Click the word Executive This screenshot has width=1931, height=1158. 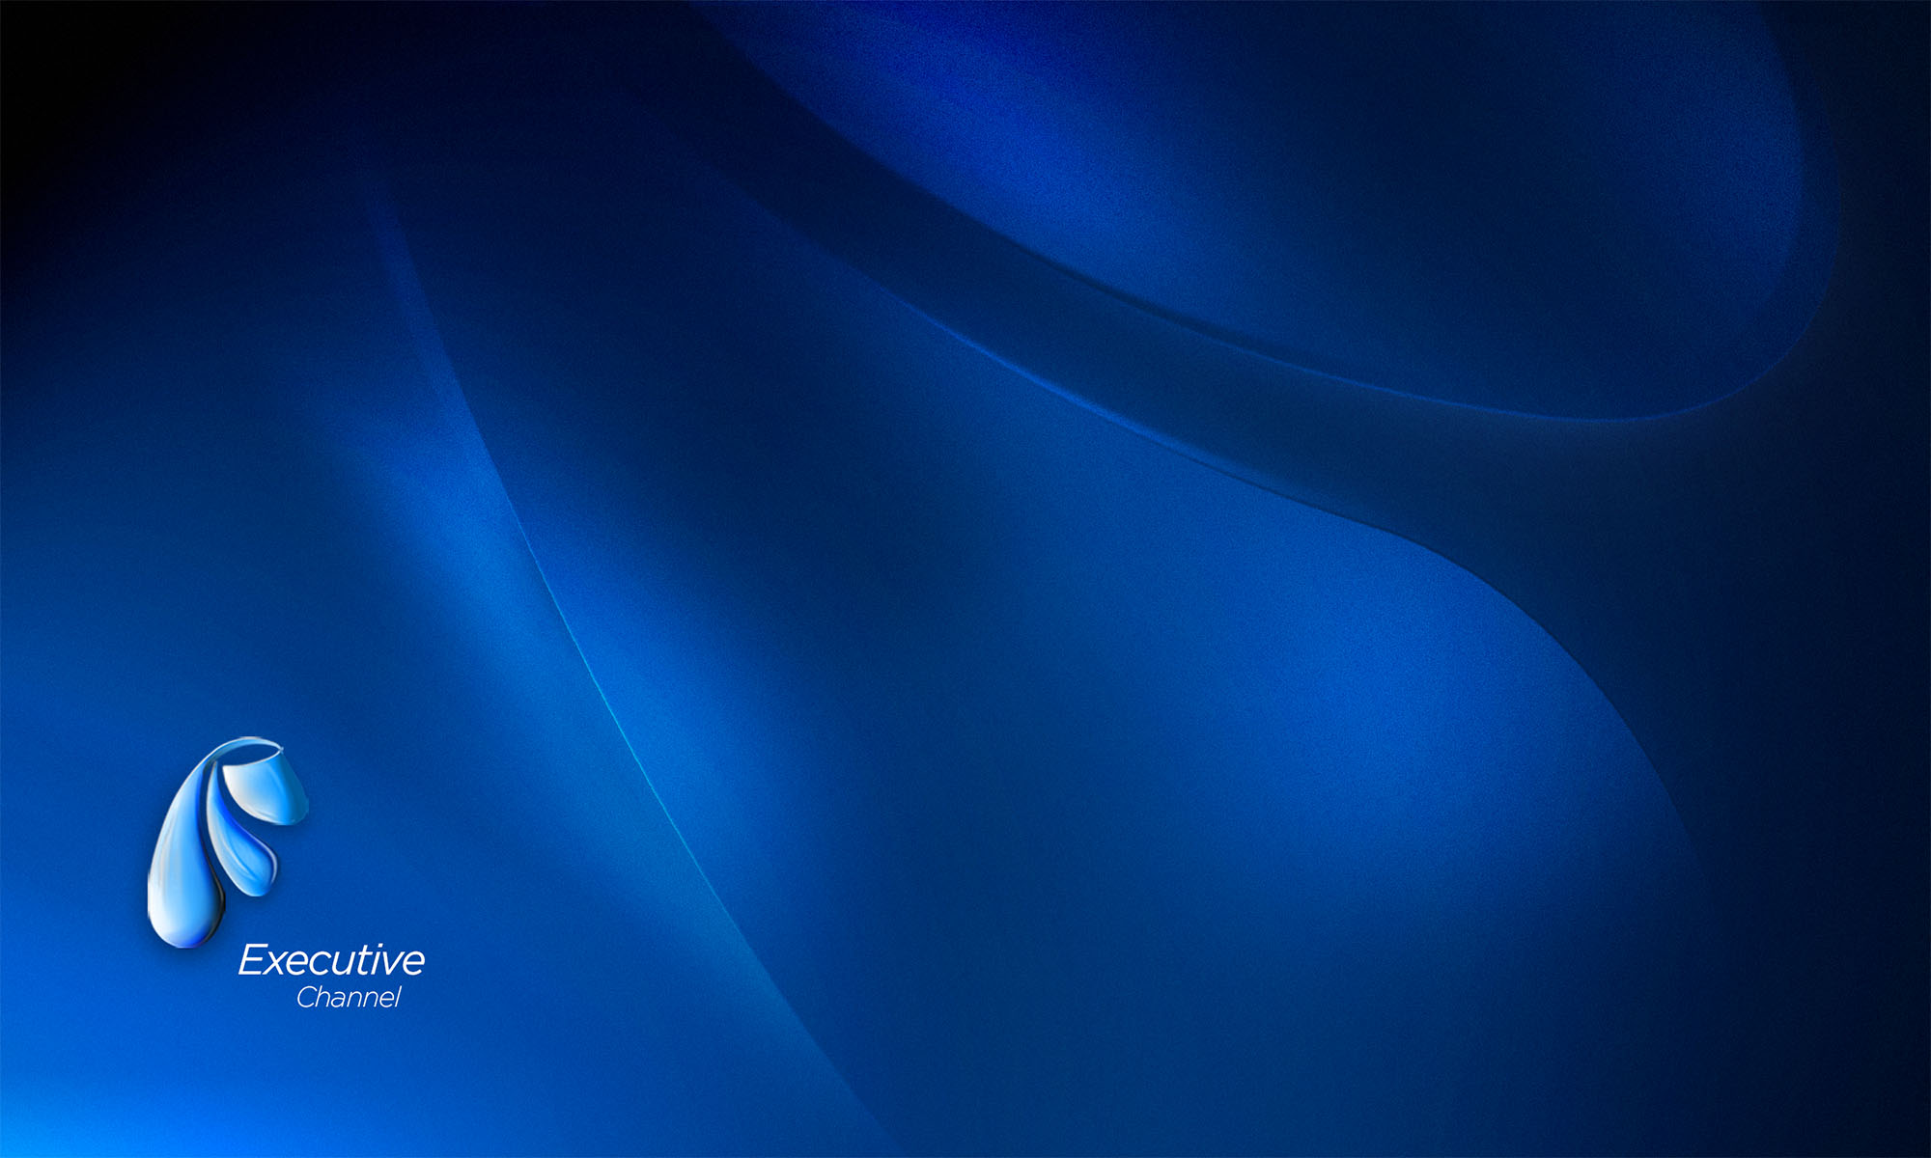click(331, 961)
